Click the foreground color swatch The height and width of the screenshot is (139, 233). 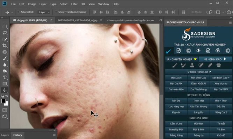[3, 101]
